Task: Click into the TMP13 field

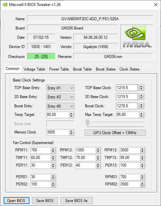Action: tap(130, 158)
